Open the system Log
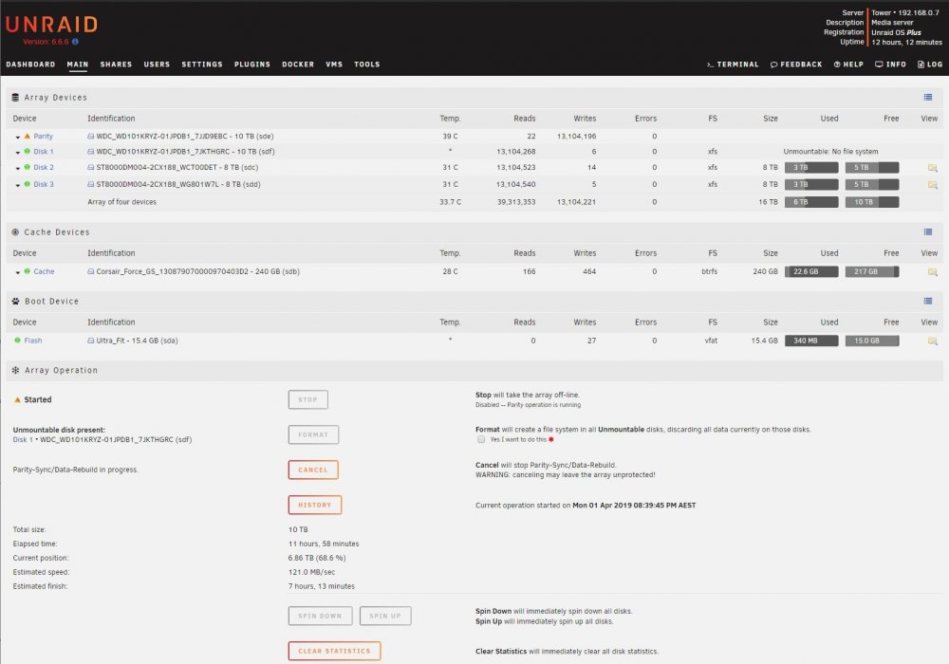Screen dimensions: 949x664 coord(930,65)
